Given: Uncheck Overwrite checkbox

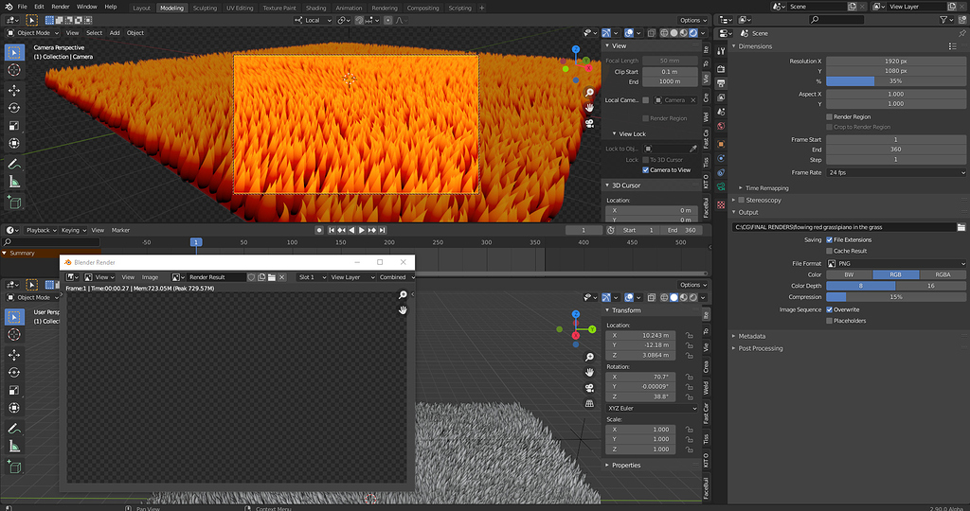Looking at the screenshot, I should click(x=830, y=309).
